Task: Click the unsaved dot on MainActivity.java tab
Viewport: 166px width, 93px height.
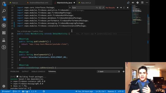Action: (74, 3)
